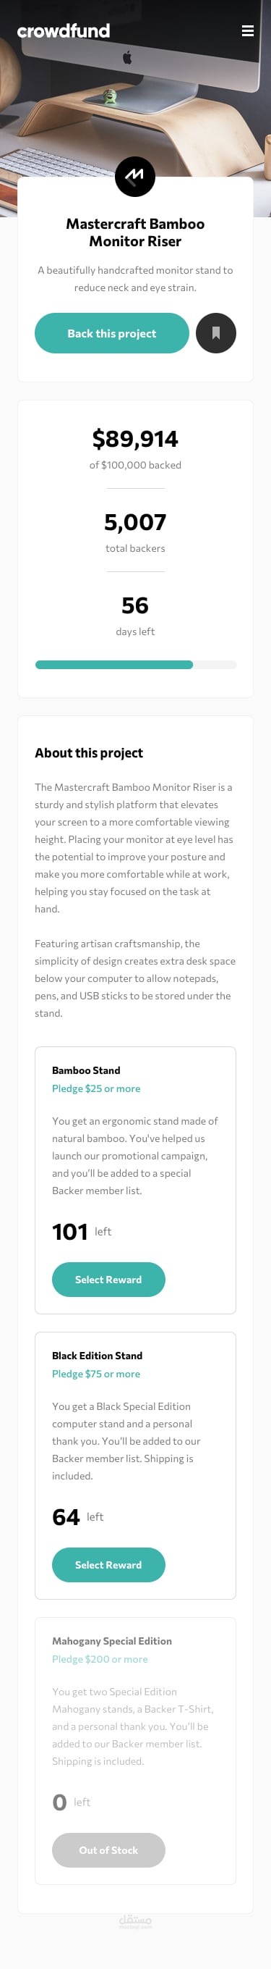The height and width of the screenshot is (1969, 271).
Task: Click the green funding progress bar
Action: tap(113, 665)
